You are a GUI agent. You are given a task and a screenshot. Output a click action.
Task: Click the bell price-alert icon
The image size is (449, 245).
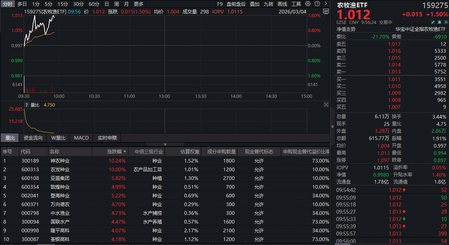pos(440,22)
